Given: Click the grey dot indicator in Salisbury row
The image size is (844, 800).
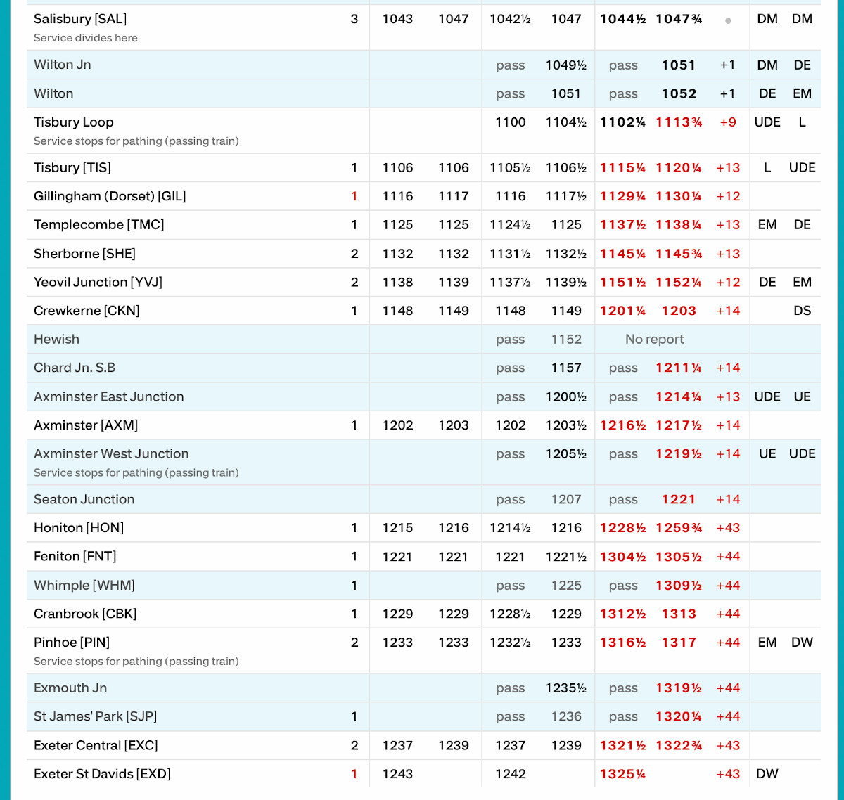Looking at the screenshot, I should tap(728, 20).
